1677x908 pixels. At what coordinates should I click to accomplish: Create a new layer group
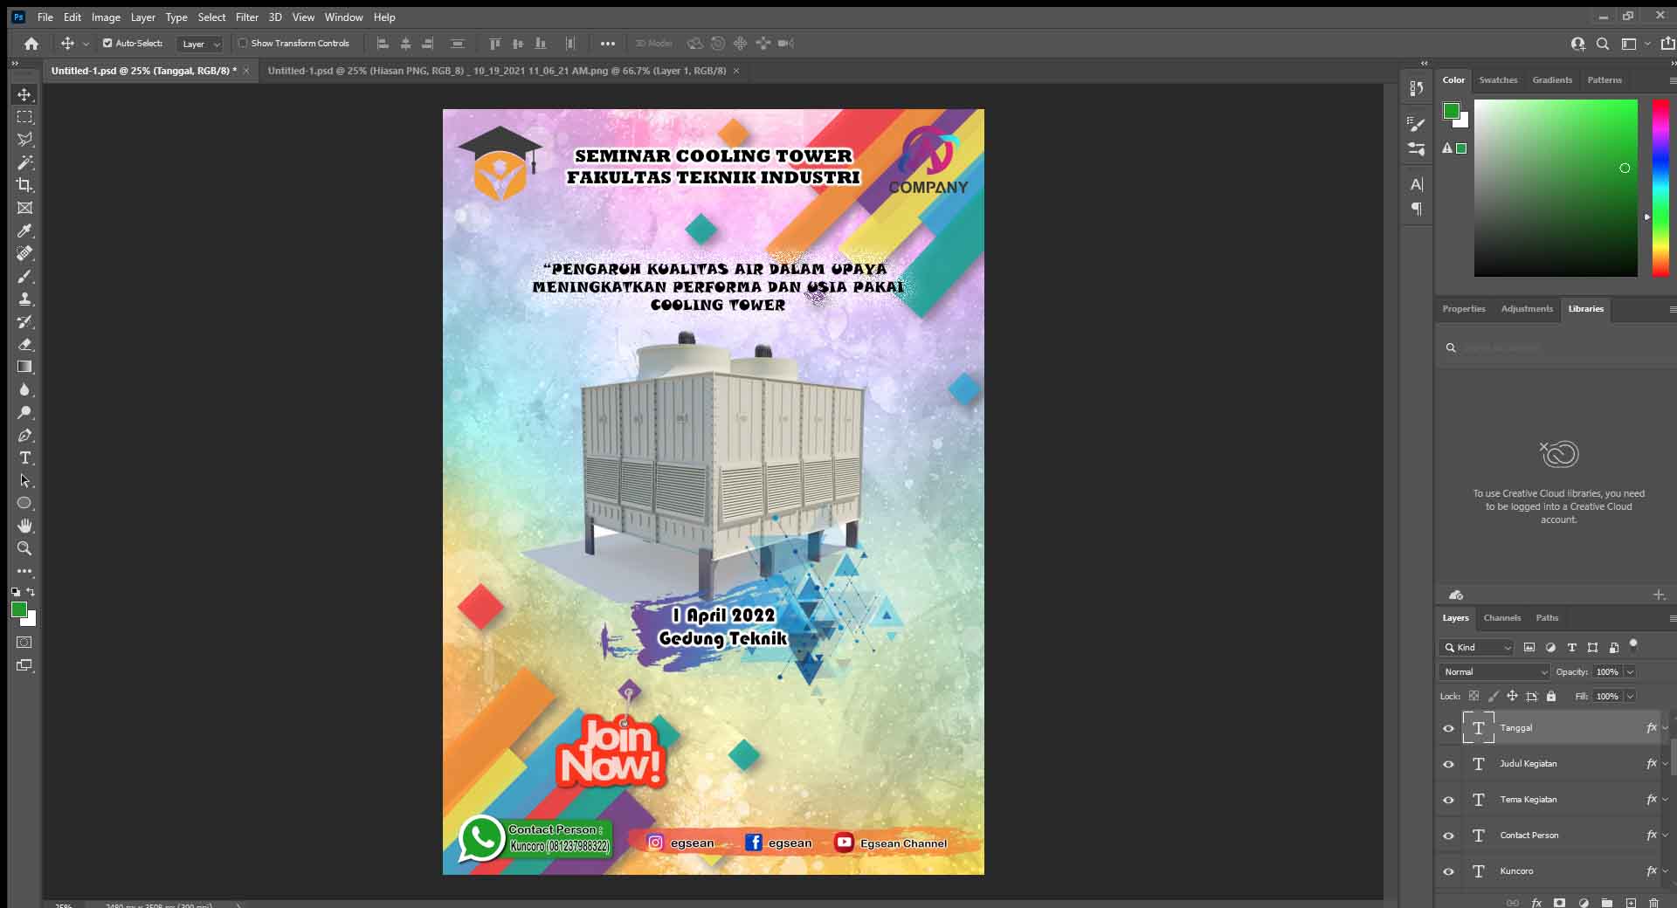[x=1607, y=902]
